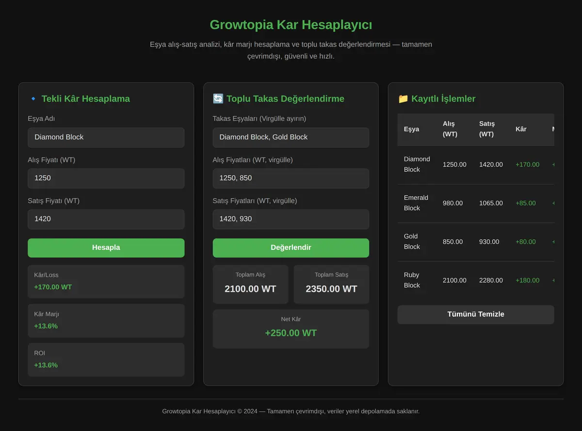Click the +180.00 profit cell
The height and width of the screenshot is (431, 582).
(x=527, y=280)
